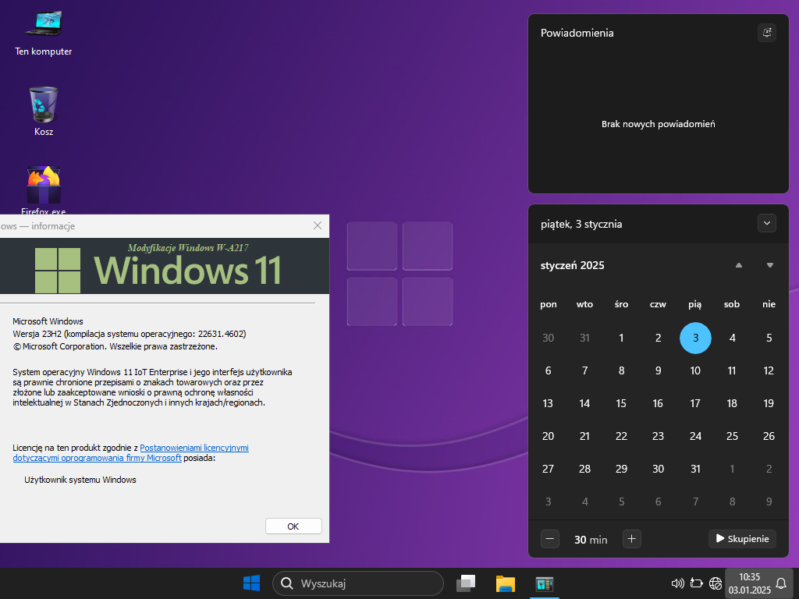Increase focus time with plus button
This screenshot has height=599, width=799.
point(632,538)
